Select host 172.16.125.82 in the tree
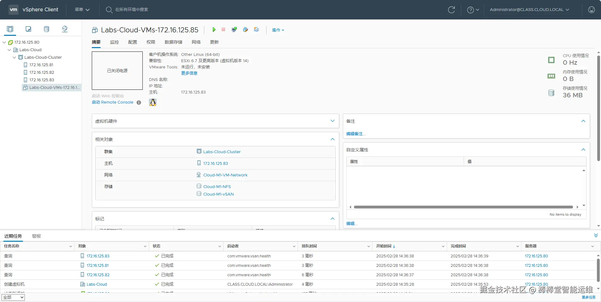 click(x=42, y=73)
